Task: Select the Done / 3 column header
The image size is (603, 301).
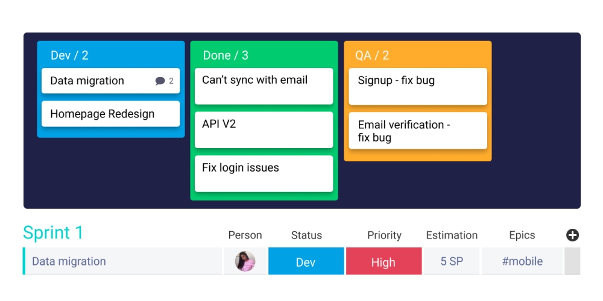Action: (226, 55)
